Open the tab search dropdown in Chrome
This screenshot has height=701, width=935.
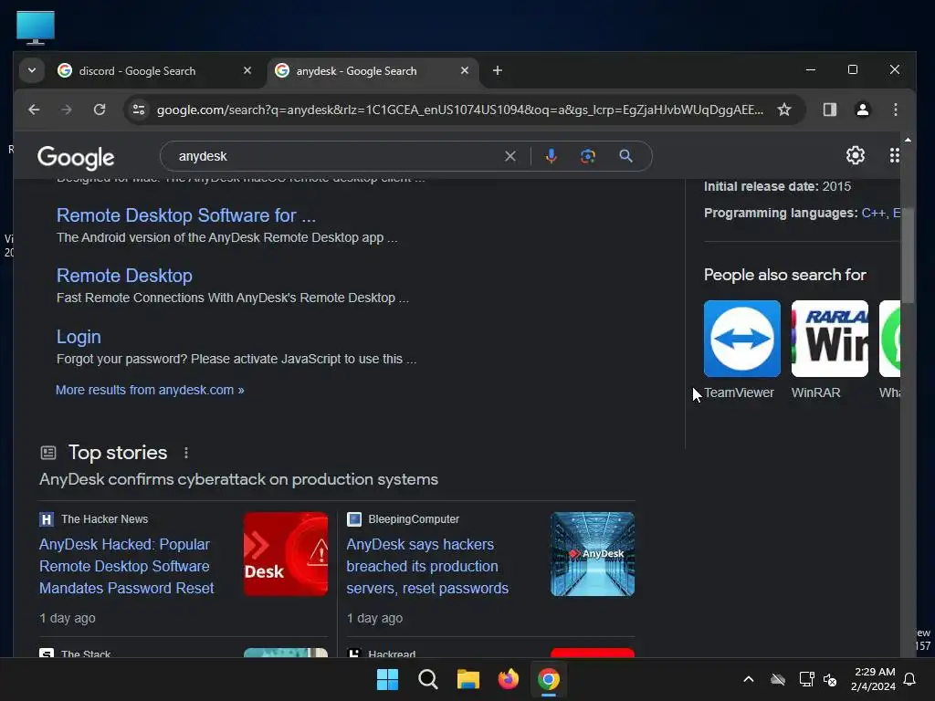pyautogui.click(x=32, y=70)
